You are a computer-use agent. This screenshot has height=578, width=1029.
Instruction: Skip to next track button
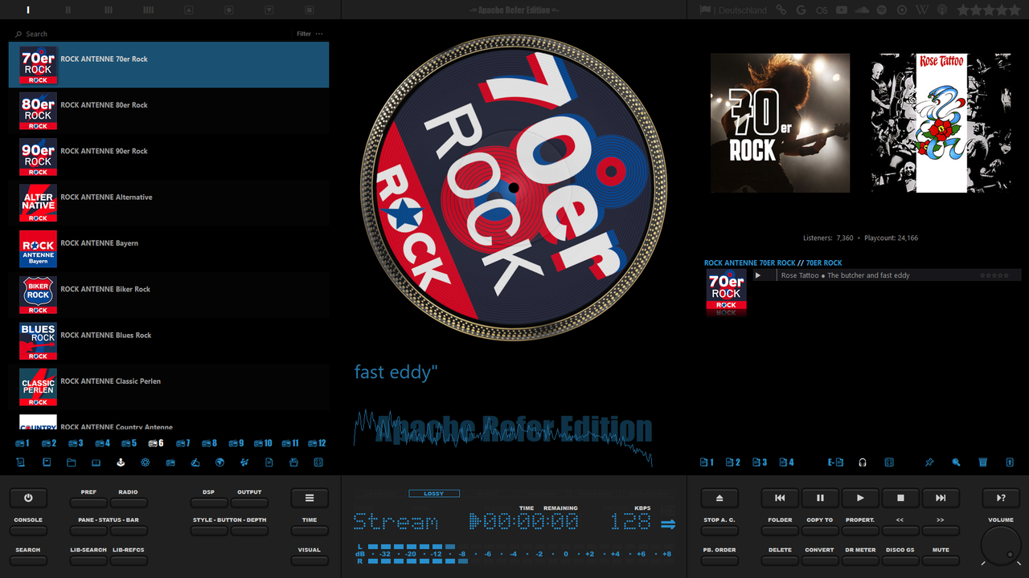[941, 498]
